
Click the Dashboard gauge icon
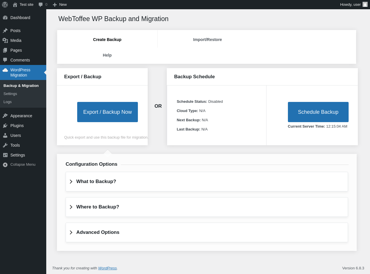tap(5, 18)
